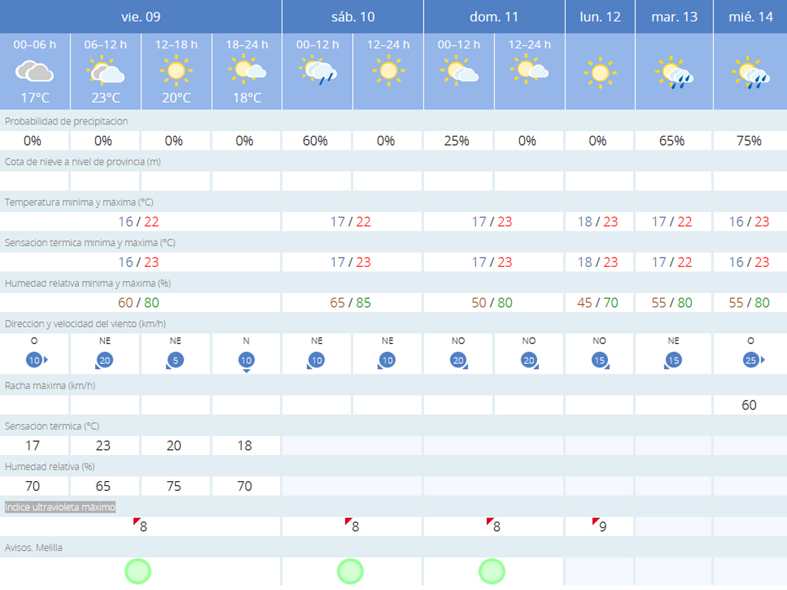Click the 20 sensacion termica value
Image resolution: width=787 pixels, height=590 pixels.
173,446
